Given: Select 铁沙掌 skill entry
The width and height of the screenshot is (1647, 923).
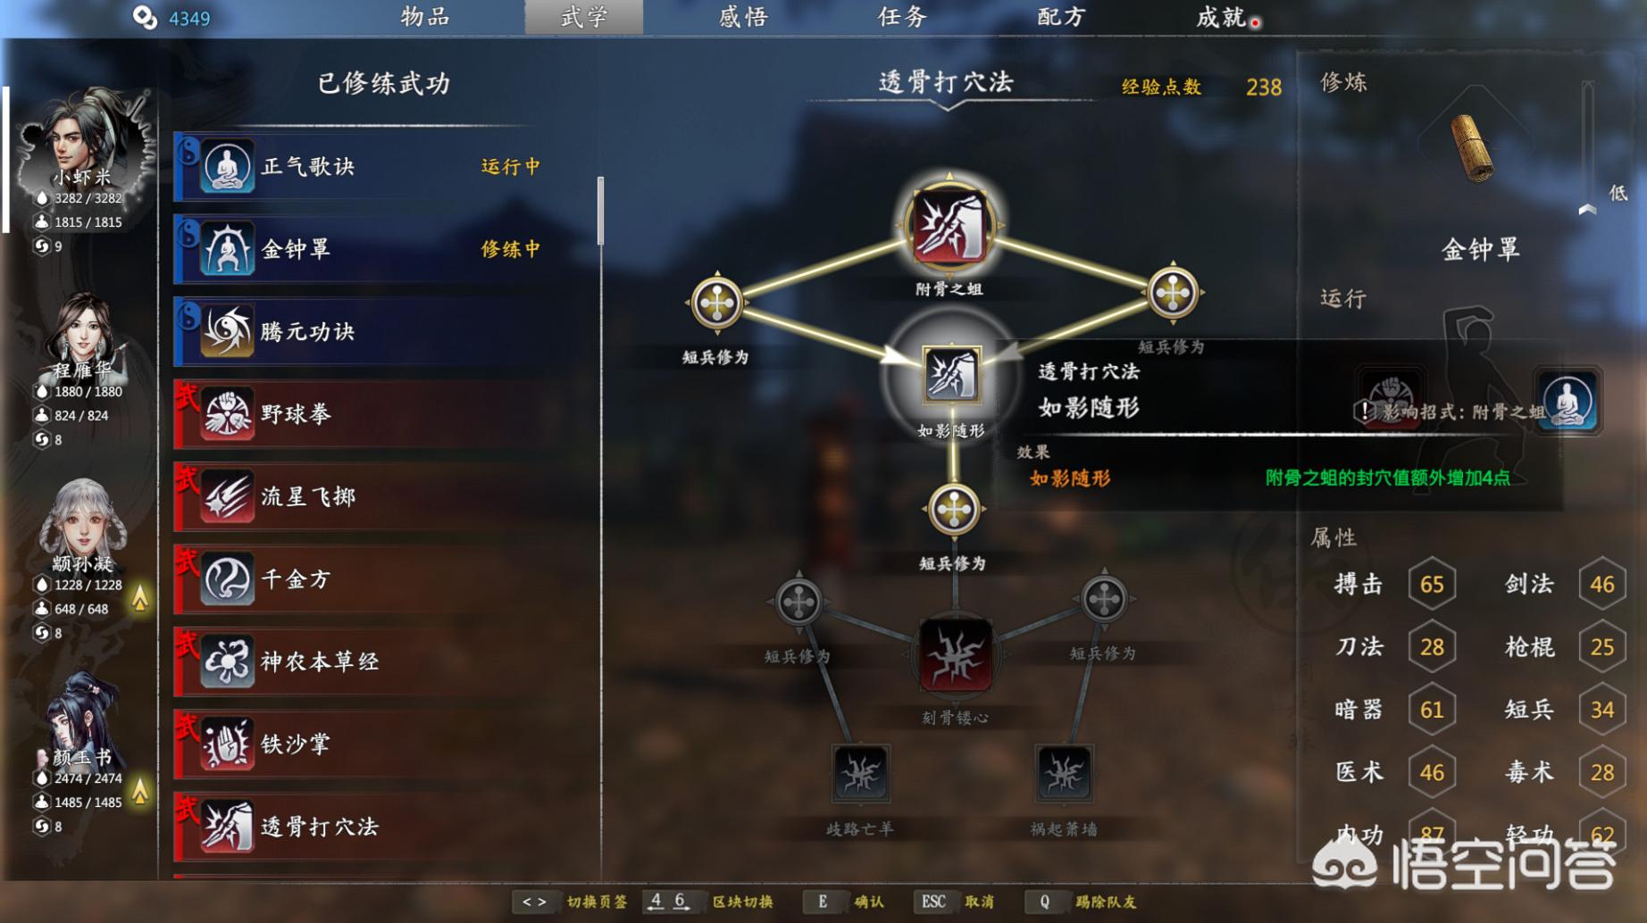Looking at the screenshot, I should coord(386,744).
